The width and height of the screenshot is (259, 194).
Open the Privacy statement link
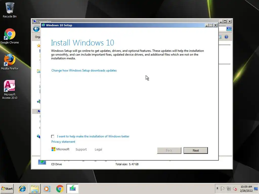[63, 142]
